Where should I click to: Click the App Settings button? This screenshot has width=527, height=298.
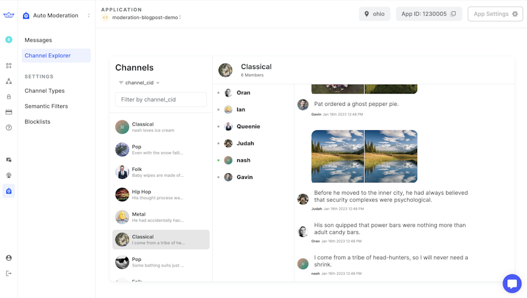coord(495,14)
